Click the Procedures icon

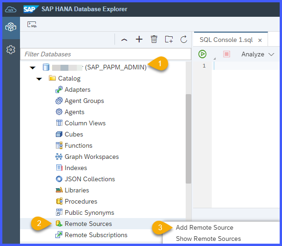point(60,201)
